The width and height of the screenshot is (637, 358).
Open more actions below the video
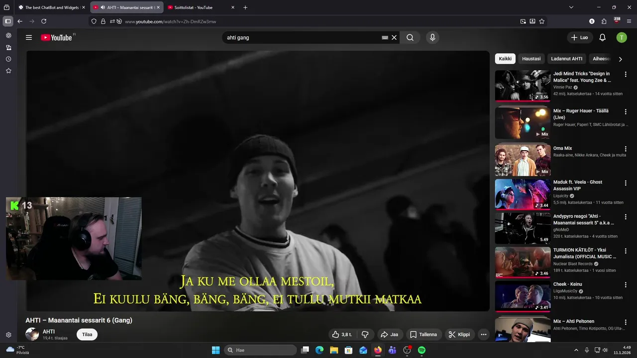[483, 334]
